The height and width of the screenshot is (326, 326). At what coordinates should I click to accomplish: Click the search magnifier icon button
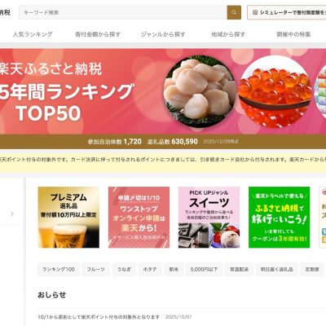[234, 12]
